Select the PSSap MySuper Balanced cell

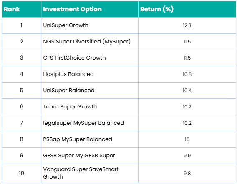click(x=90, y=139)
